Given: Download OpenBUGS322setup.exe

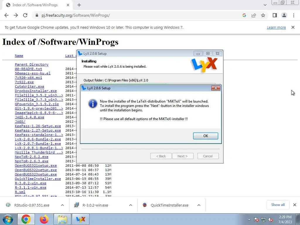Looking at the screenshot, I should [x=36, y=170].
